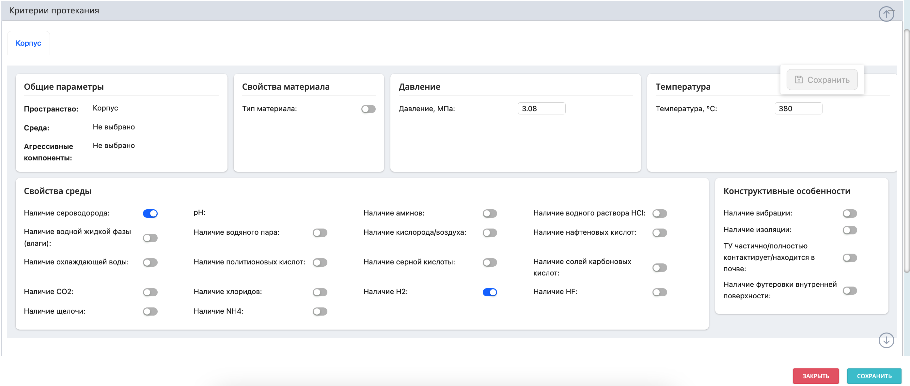Enable Наличие водной жидкой фазы switch
Image resolution: width=910 pixels, height=386 pixels.
tap(150, 238)
